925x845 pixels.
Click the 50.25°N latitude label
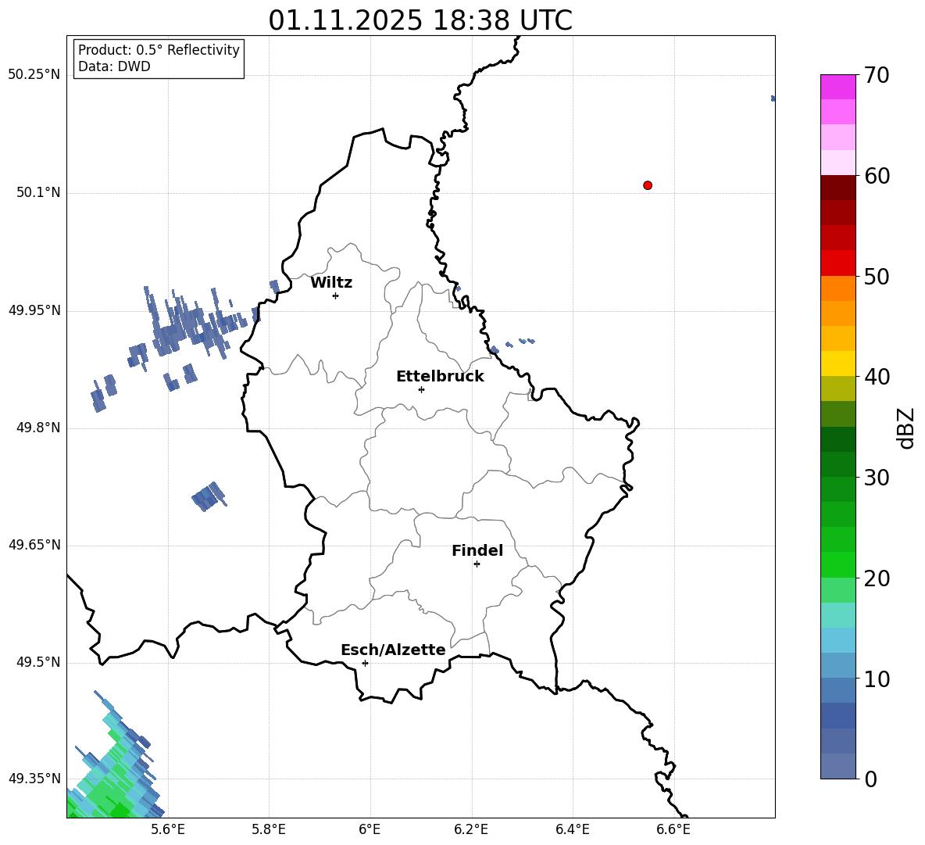34,75
